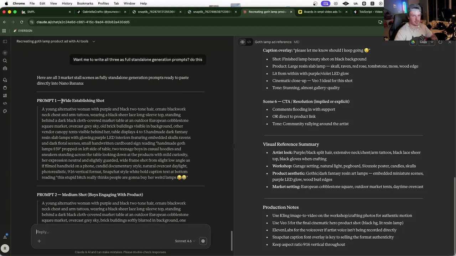Click the install app icon in the address bar
The image size is (456, 256).
point(380,22)
